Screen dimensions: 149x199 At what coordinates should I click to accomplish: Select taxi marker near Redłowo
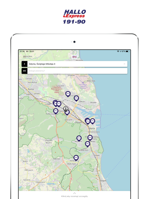90,138
